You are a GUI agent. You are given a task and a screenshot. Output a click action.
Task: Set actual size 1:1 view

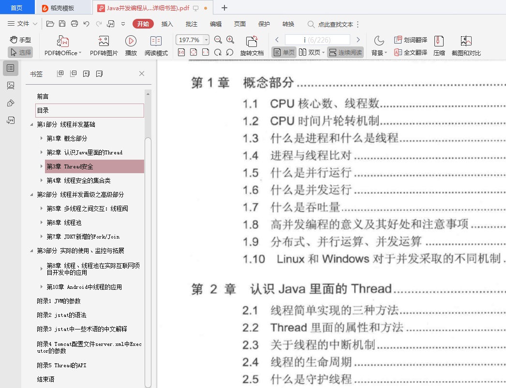pyautogui.click(x=181, y=52)
